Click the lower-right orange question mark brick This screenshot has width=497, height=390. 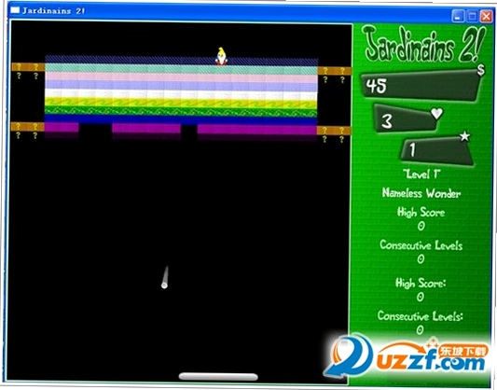[x=334, y=131]
